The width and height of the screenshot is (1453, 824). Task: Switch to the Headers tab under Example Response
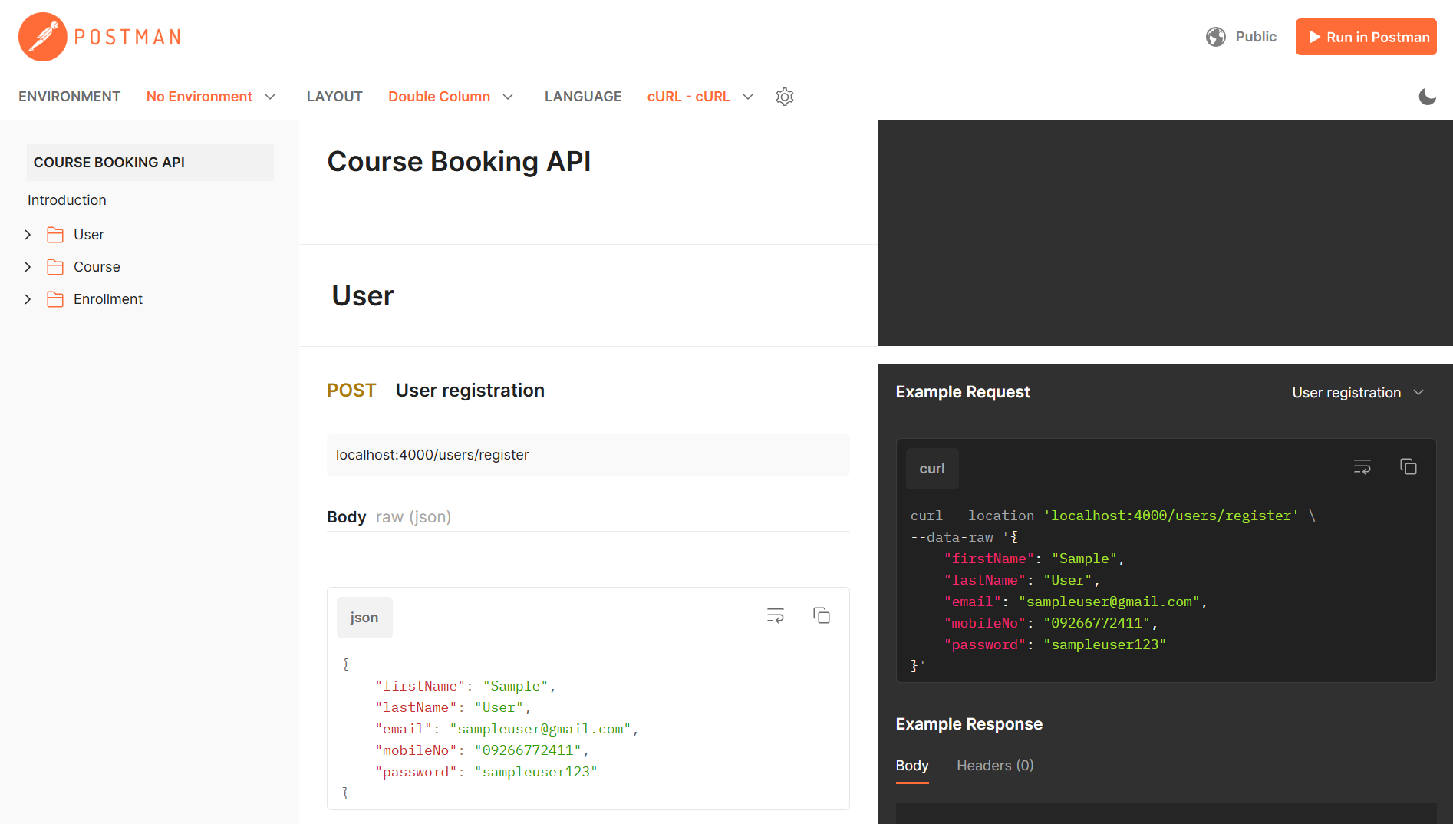pyautogui.click(x=995, y=765)
